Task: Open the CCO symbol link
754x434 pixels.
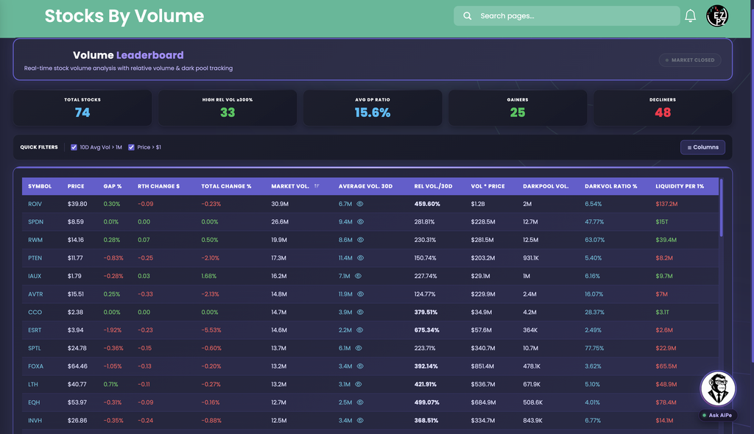Action: (35, 312)
